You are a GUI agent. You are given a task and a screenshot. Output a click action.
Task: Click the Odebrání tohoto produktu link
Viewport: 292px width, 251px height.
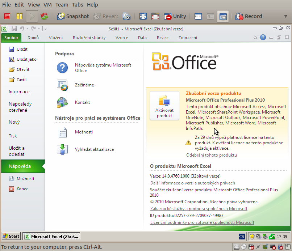212,155
